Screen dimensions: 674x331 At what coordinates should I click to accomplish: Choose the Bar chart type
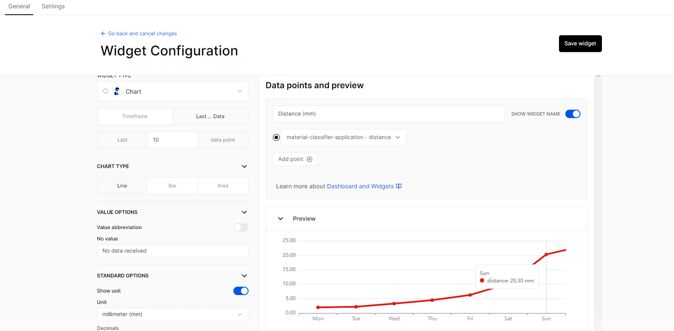coord(173,186)
